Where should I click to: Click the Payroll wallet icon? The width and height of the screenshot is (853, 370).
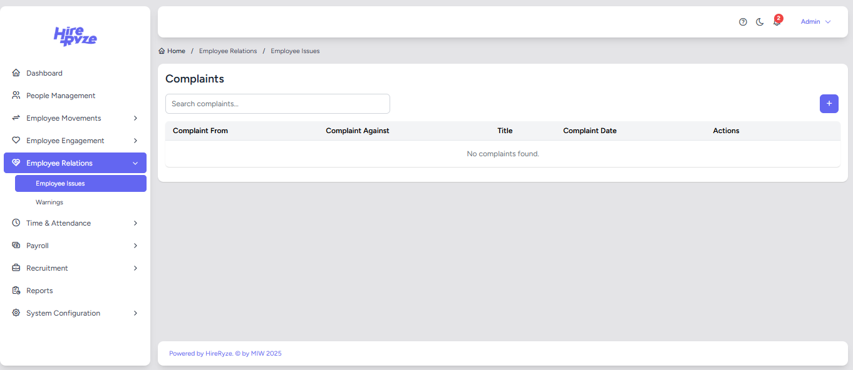16,246
